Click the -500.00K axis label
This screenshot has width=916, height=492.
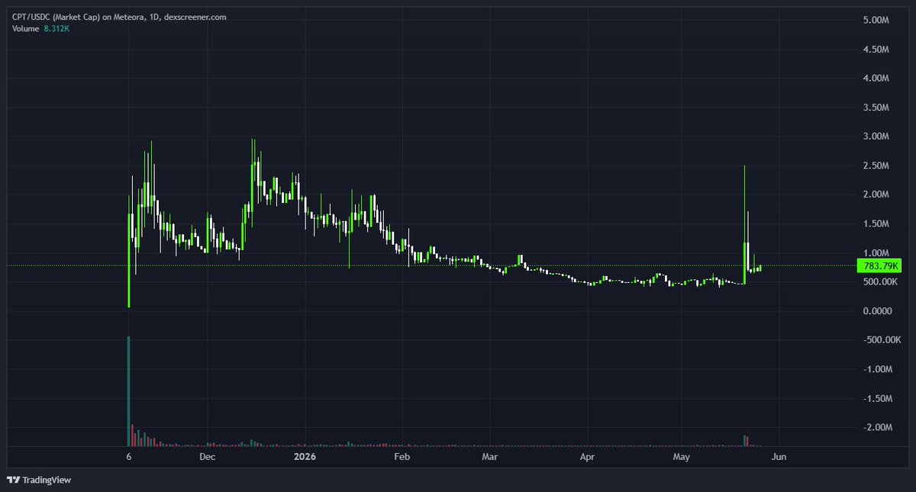(880, 340)
